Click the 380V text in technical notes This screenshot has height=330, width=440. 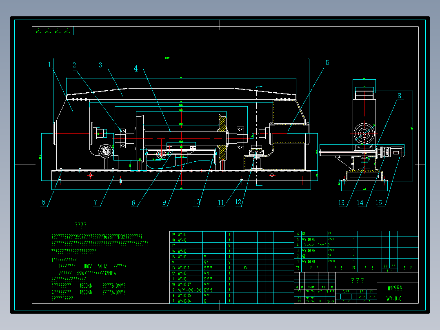(87, 266)
